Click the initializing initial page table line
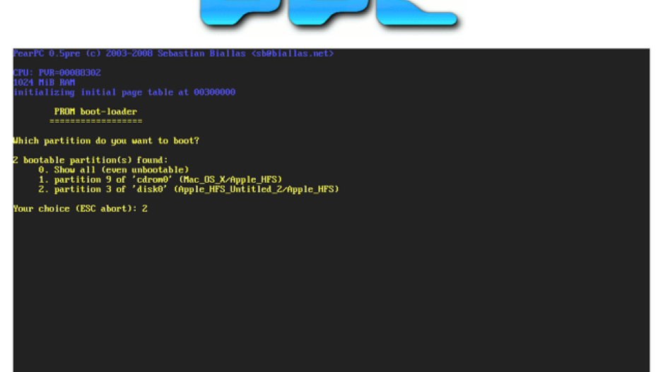 tap(124, 92)
